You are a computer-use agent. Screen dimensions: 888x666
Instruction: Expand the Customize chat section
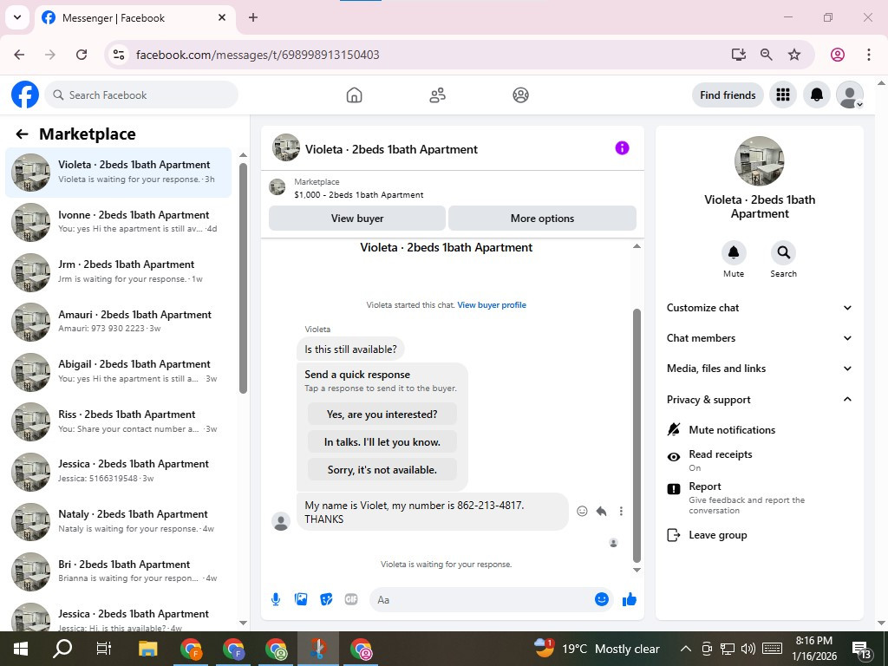(760, 308)
